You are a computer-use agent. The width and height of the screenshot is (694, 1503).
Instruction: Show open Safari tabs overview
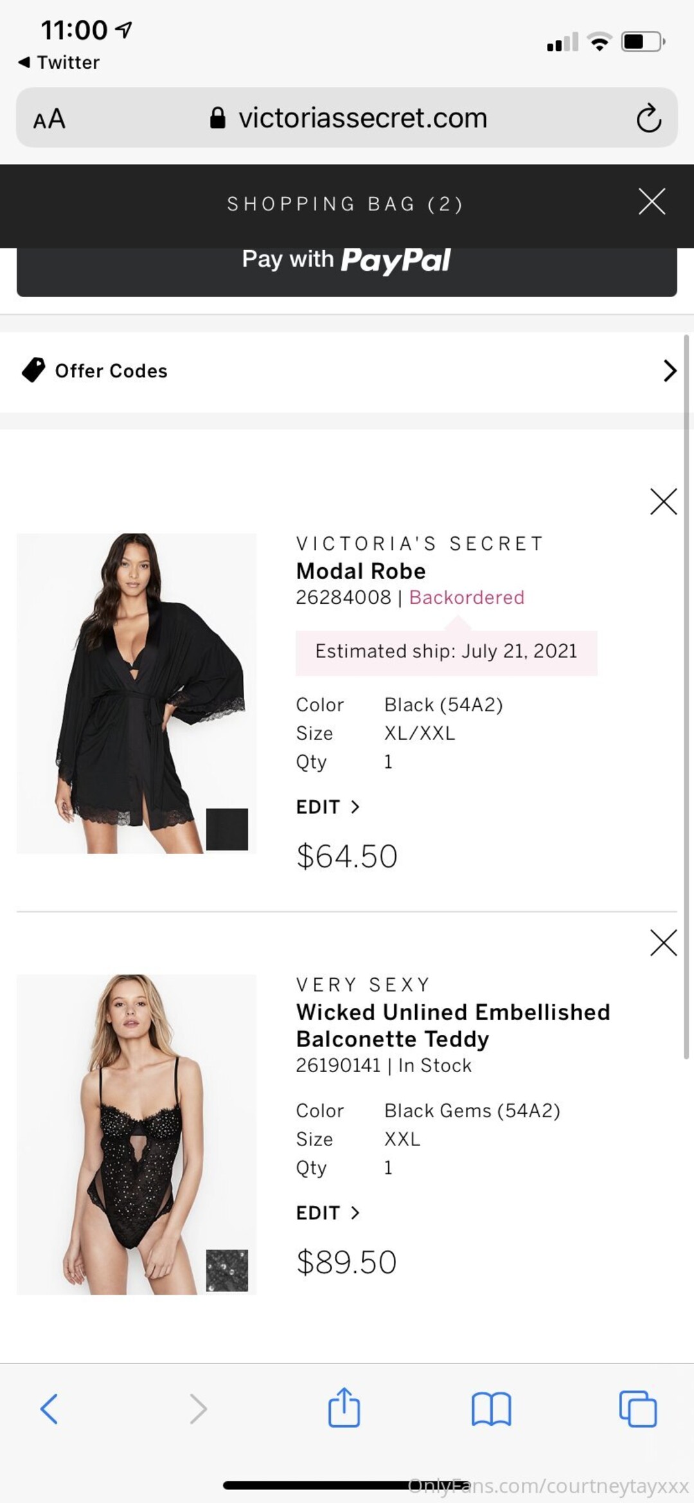point(637,1409)
